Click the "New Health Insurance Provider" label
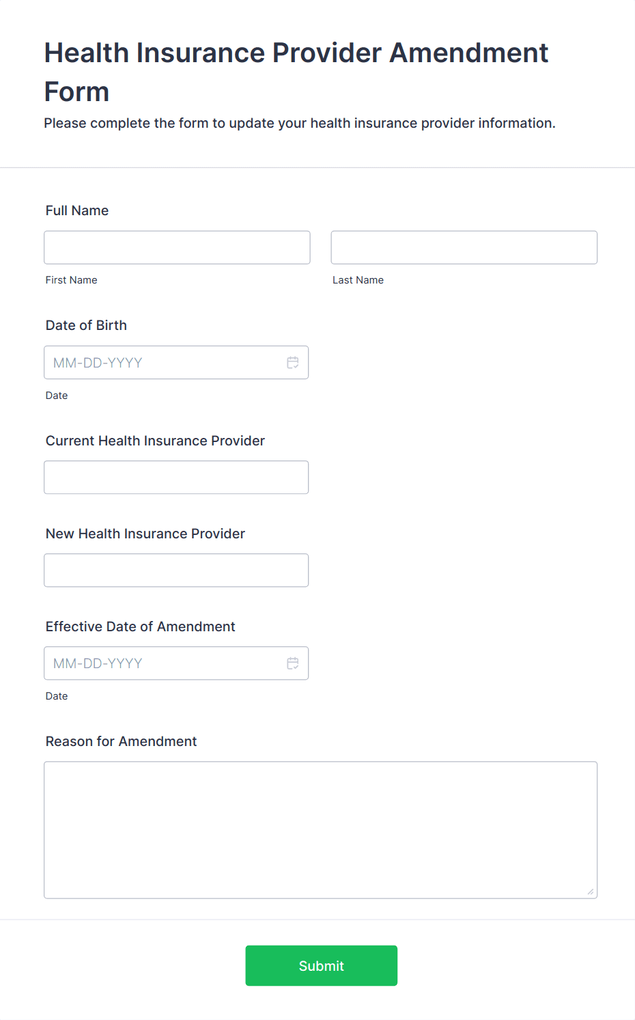Image resolution: width=635 pixels, height=1020 pixels. (x=145, y=534)
